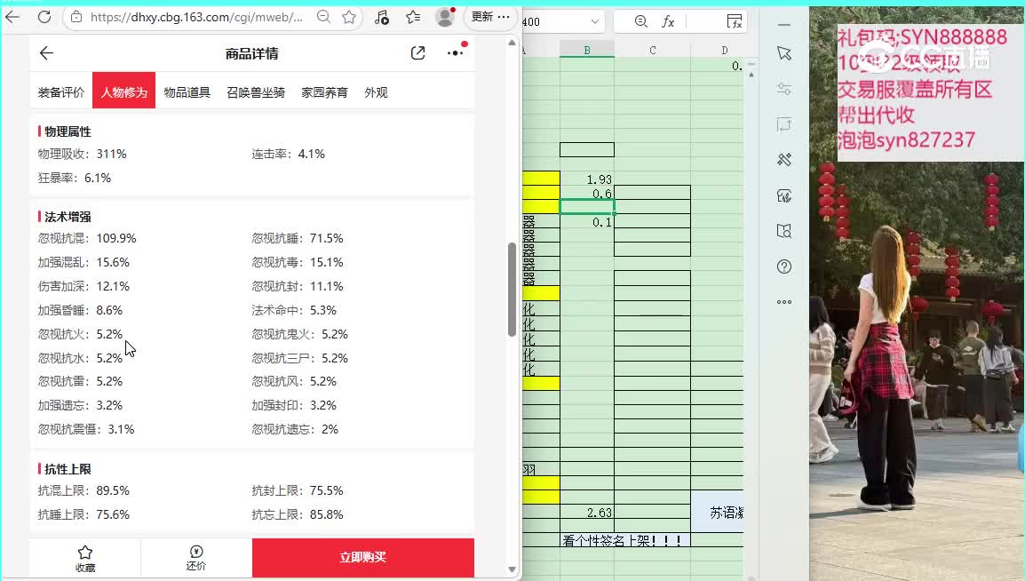Open the music playback icon in browser toolbar
This screenshot has height=581, width=1025.
pyautogui.click(x=382, y=17)
